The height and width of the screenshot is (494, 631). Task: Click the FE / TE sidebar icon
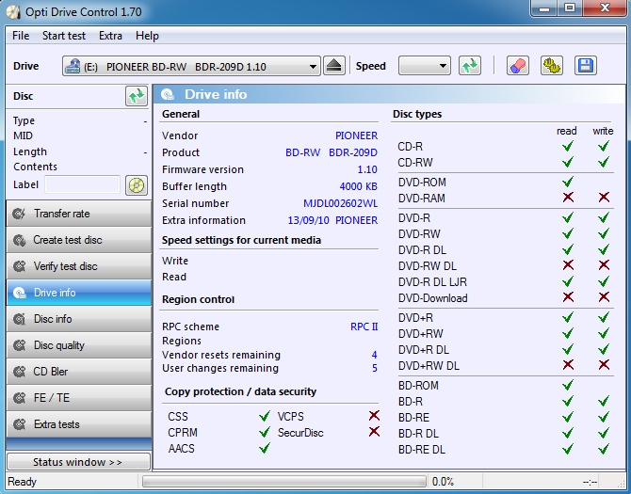(19, 398)
